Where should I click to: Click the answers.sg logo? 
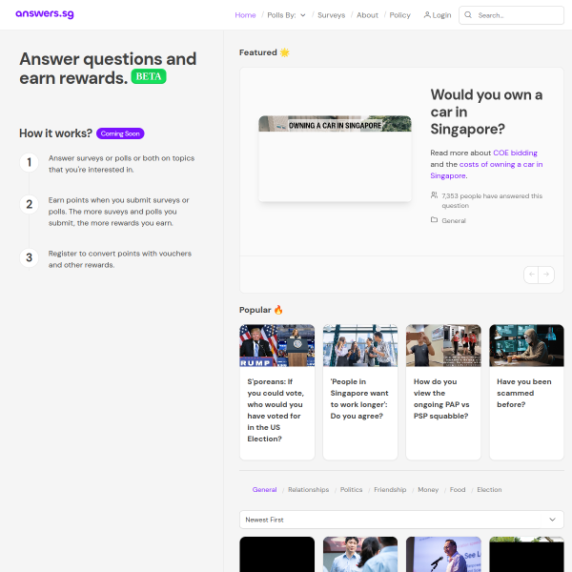point(46,15)
